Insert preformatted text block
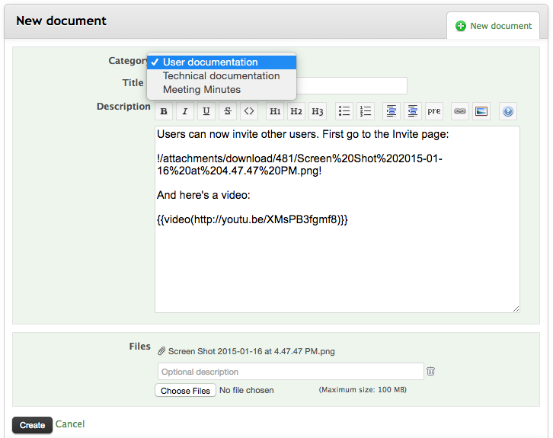Image resolution: width=553 pixels, height=438 pixels. coord(434,111)
